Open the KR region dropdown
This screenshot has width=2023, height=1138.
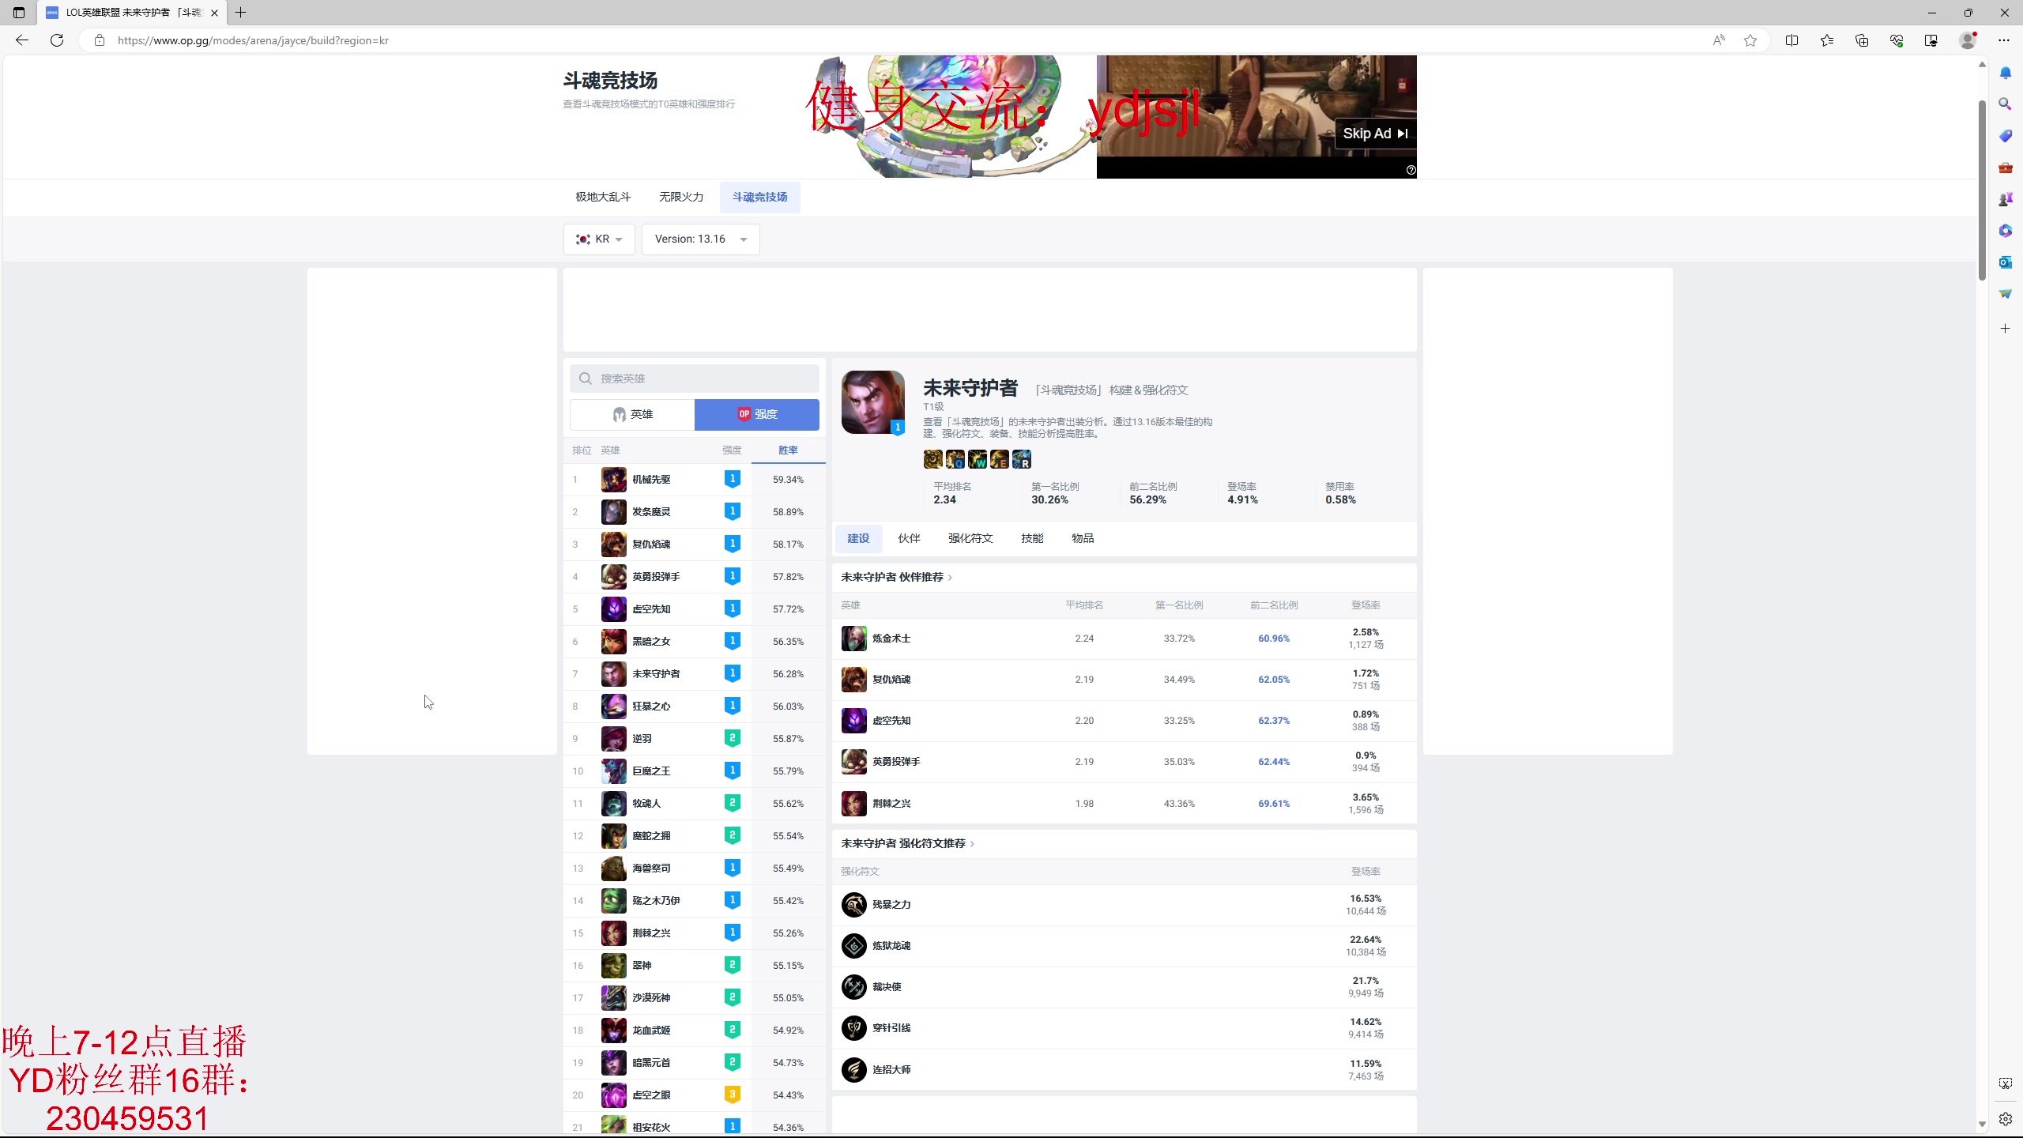click(x=599, y=239)
